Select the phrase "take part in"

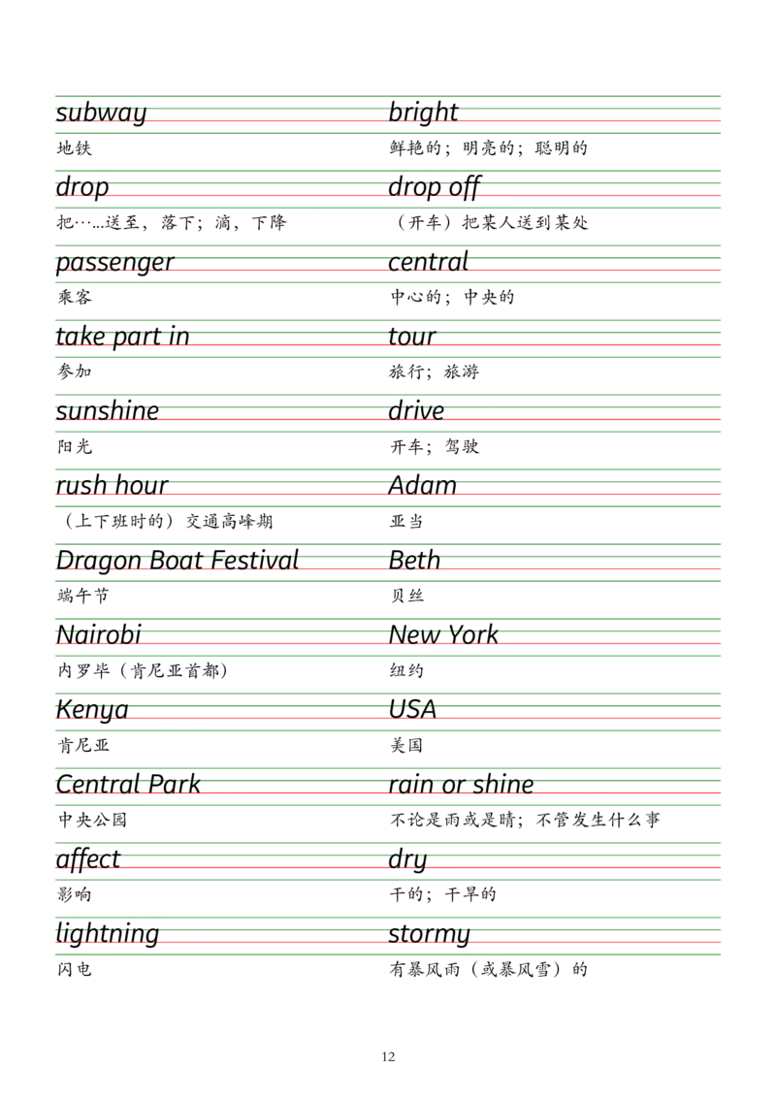[x=123, y=337]
